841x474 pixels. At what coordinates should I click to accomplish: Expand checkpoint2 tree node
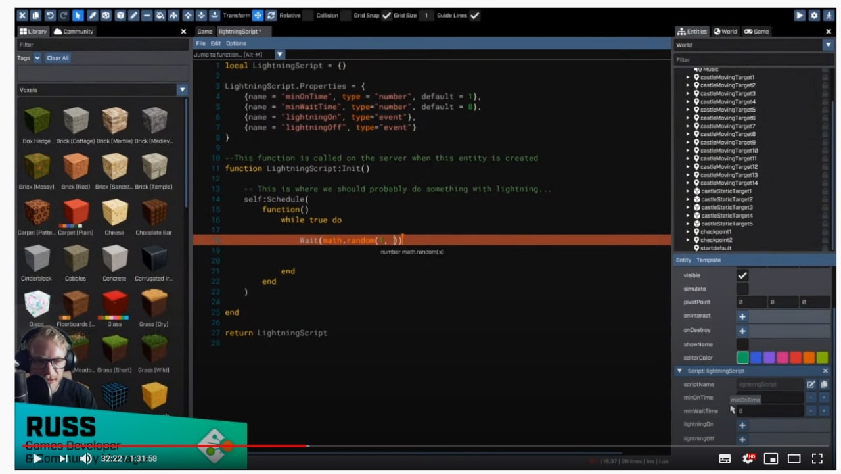point(688,240)
